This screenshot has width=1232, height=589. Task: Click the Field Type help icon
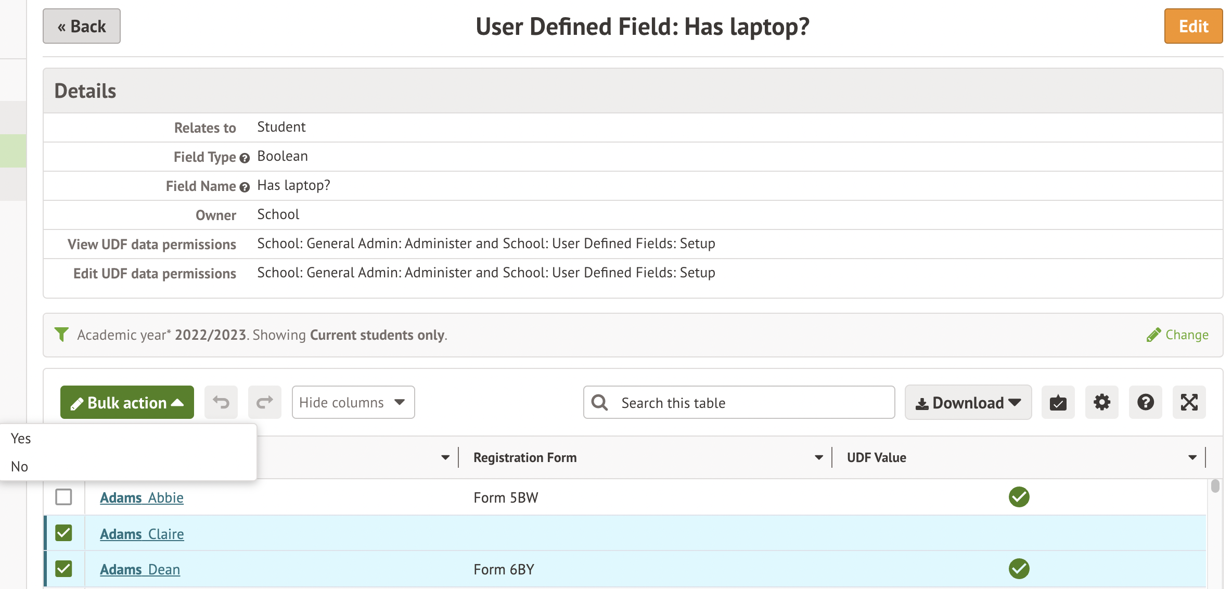245,158
